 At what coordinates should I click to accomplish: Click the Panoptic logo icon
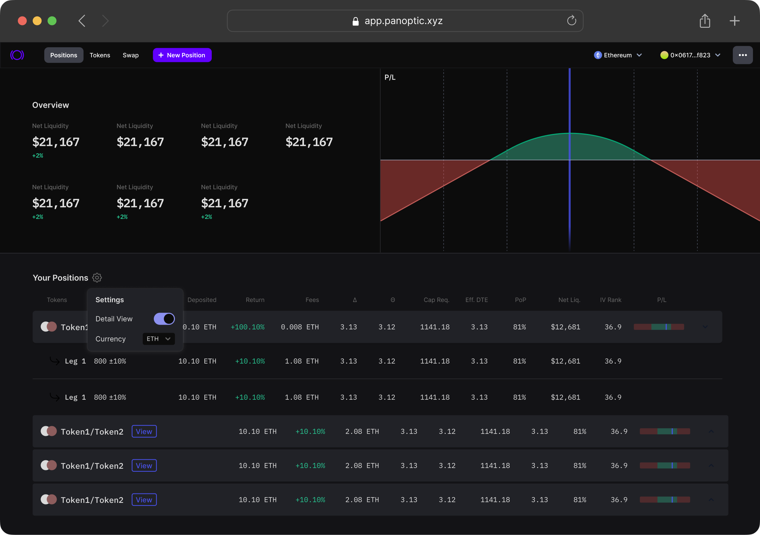point(17,55)
